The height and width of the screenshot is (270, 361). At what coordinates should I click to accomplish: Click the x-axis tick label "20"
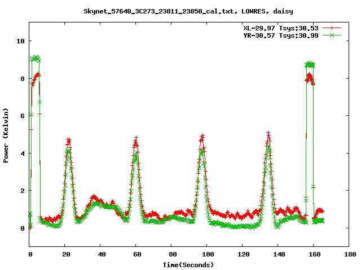[x=67, y=254]
